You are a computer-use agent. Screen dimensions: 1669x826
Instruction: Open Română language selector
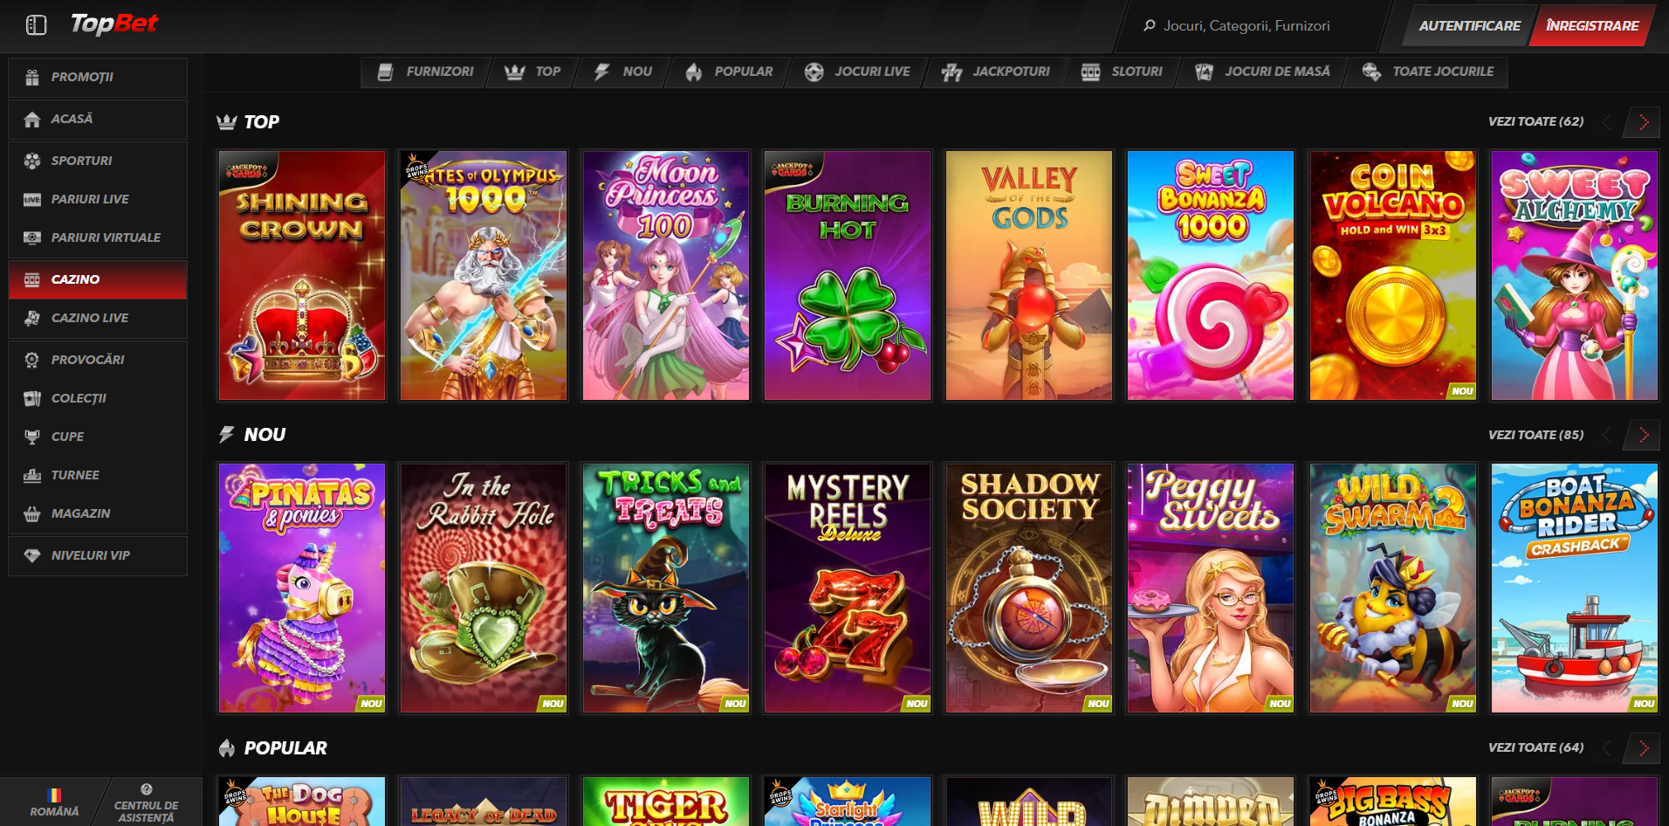coord(54,802)
